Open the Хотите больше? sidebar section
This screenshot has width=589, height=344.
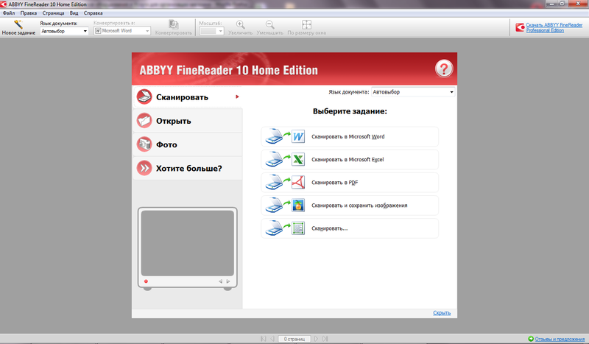187,169
